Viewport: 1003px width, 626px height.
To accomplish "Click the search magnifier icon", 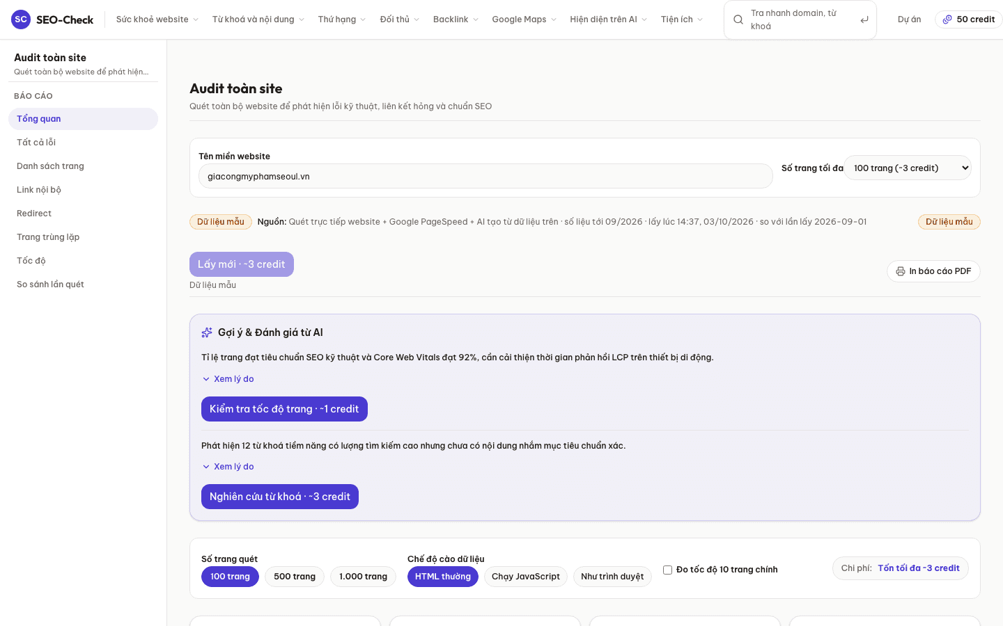I will pyautogui.click(x=738, y=19).
